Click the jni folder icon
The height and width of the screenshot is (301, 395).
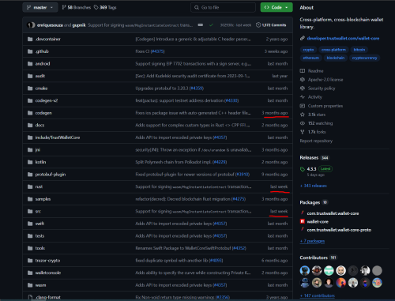[x=30, y=150]
